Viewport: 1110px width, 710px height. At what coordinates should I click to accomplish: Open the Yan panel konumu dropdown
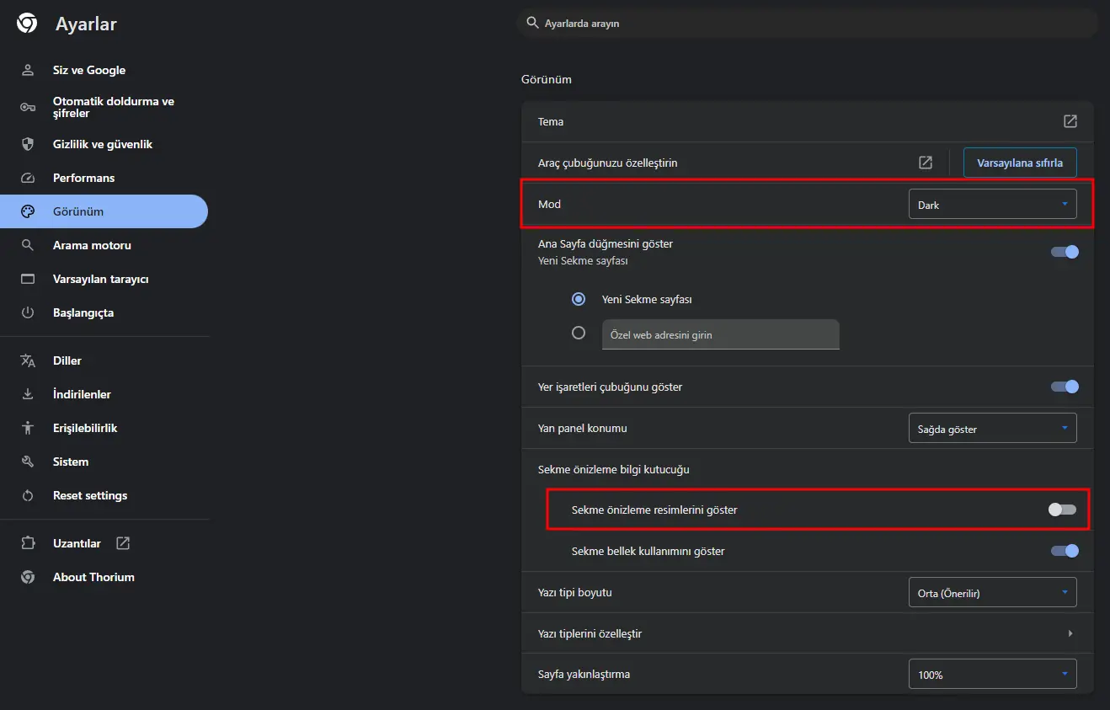coord(993,429)
